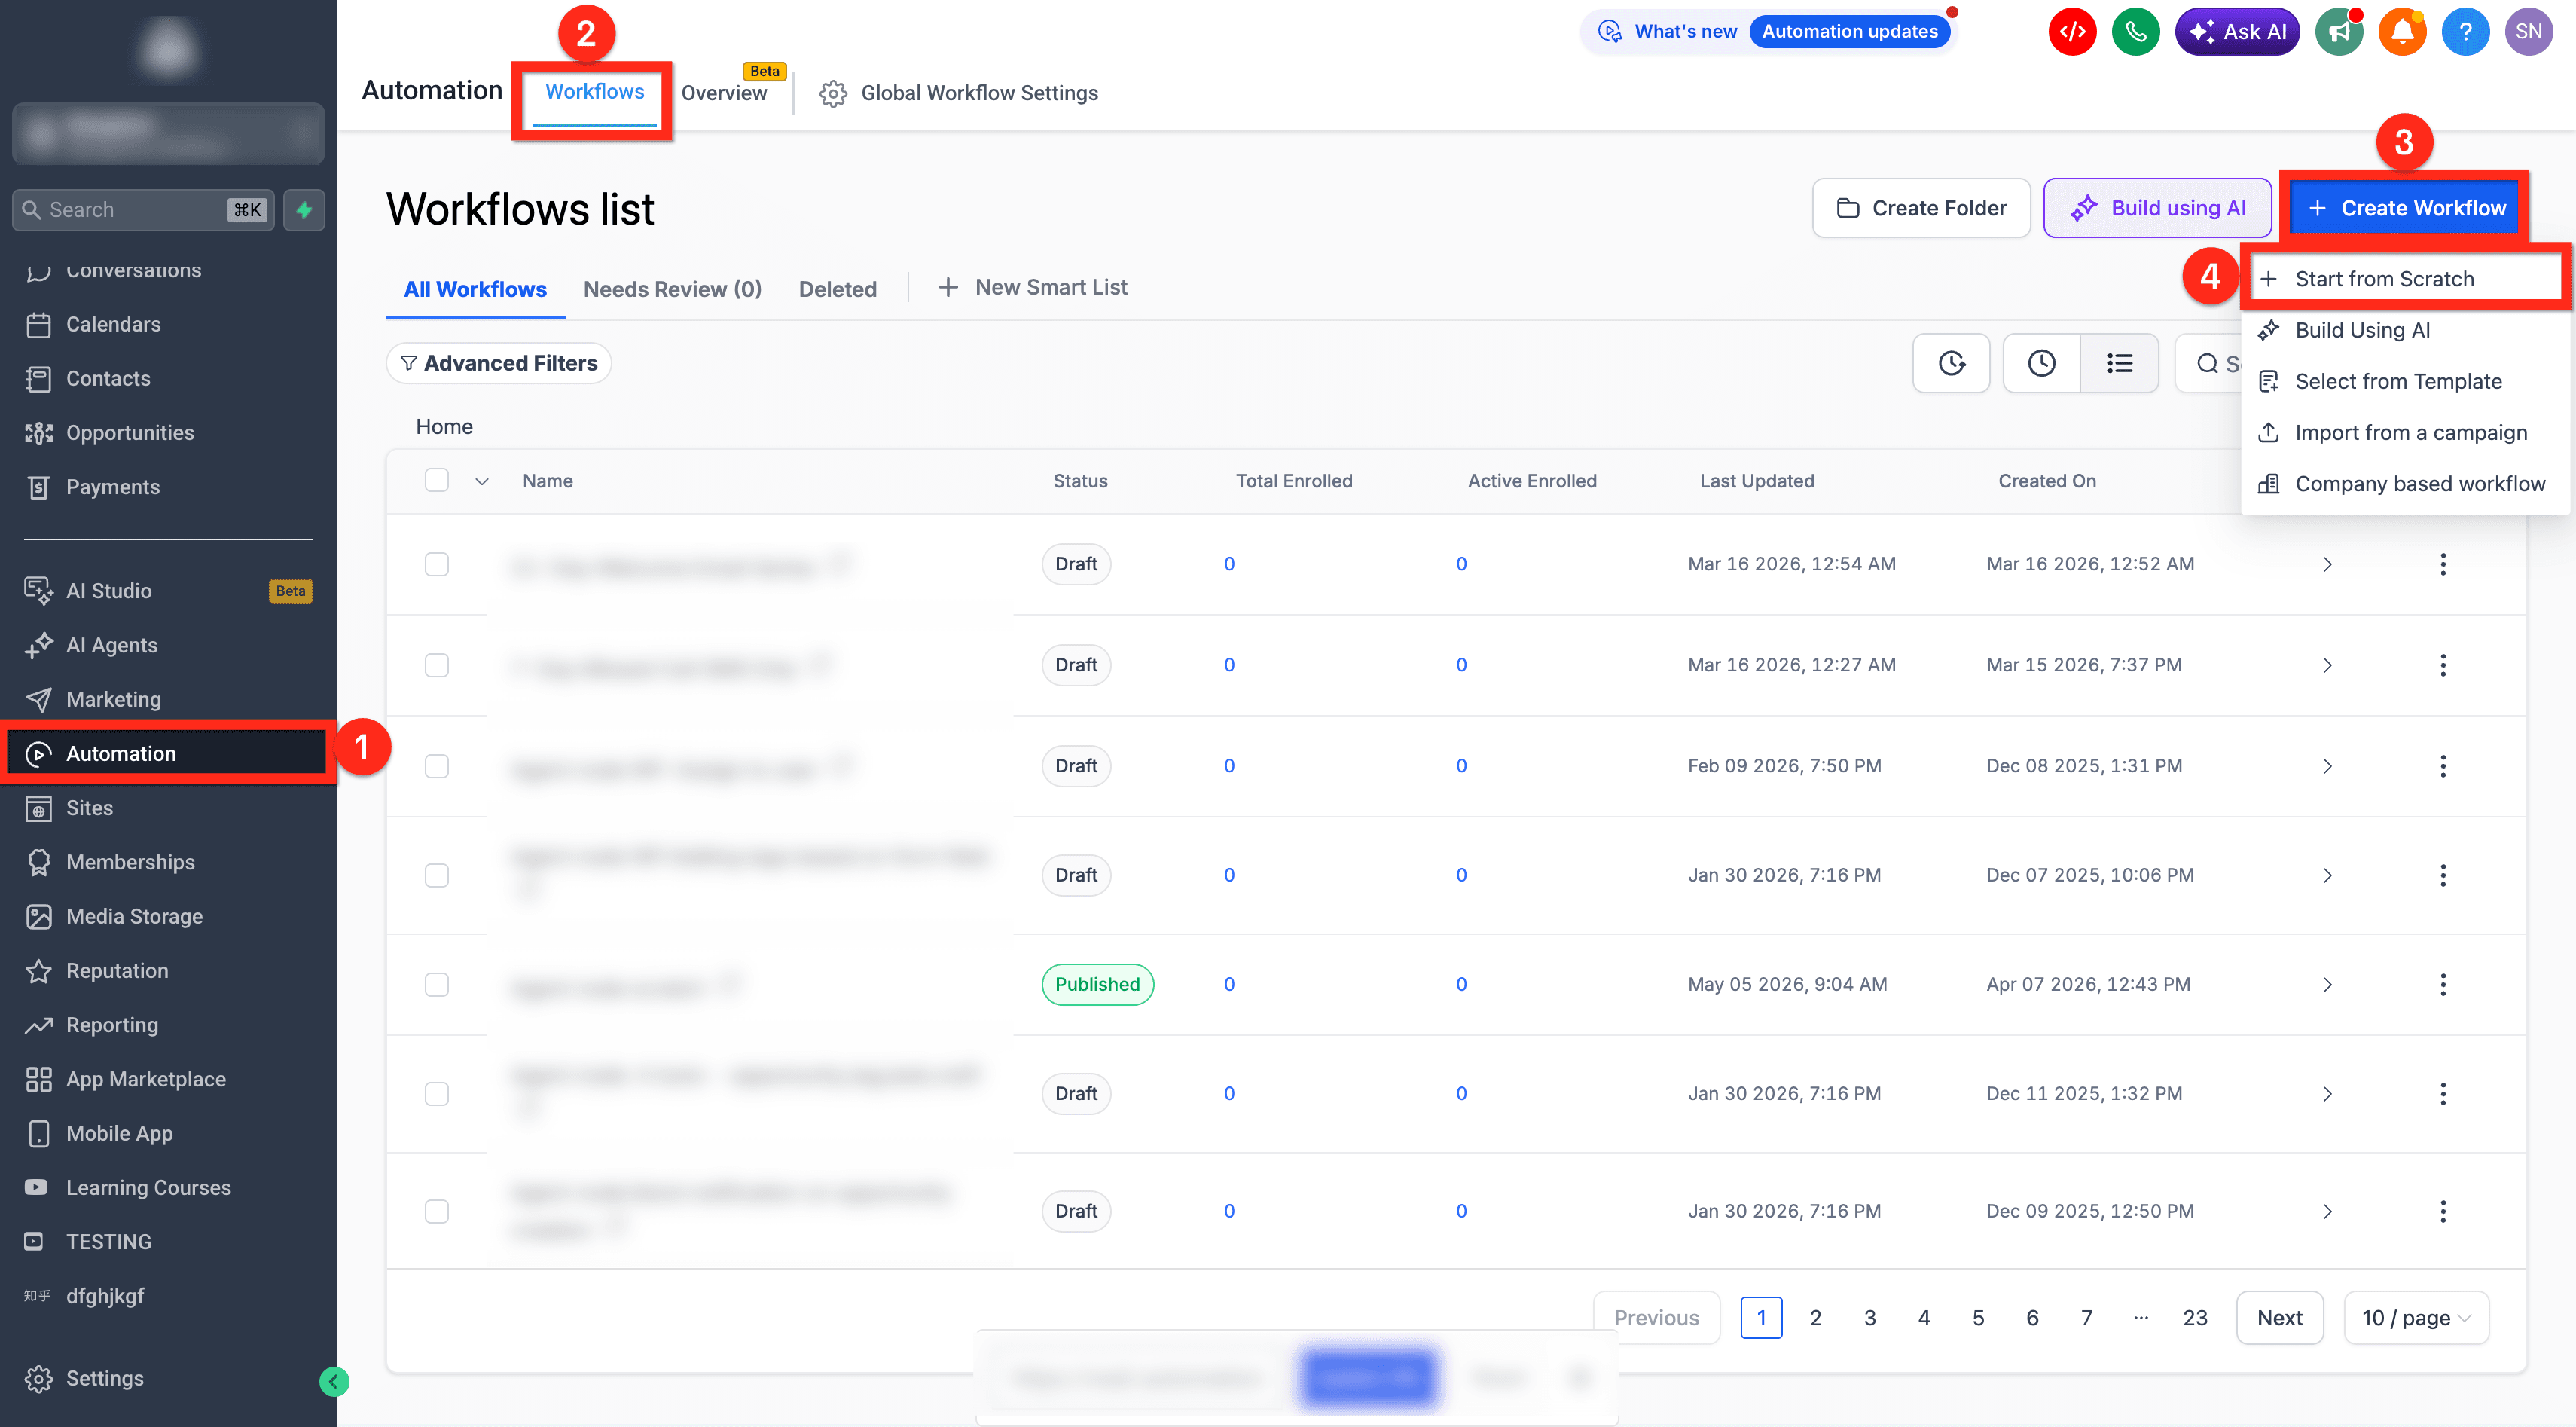Switch to the list view icon
Screen dimensions: 2576x1427
click(2119, 363)
